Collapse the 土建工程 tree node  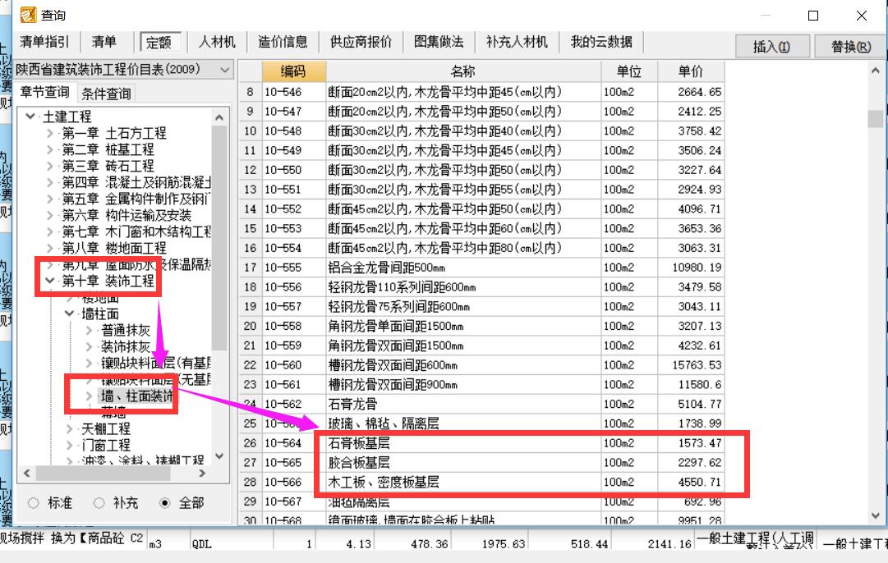pyautogui.click(x=30, y=117)
